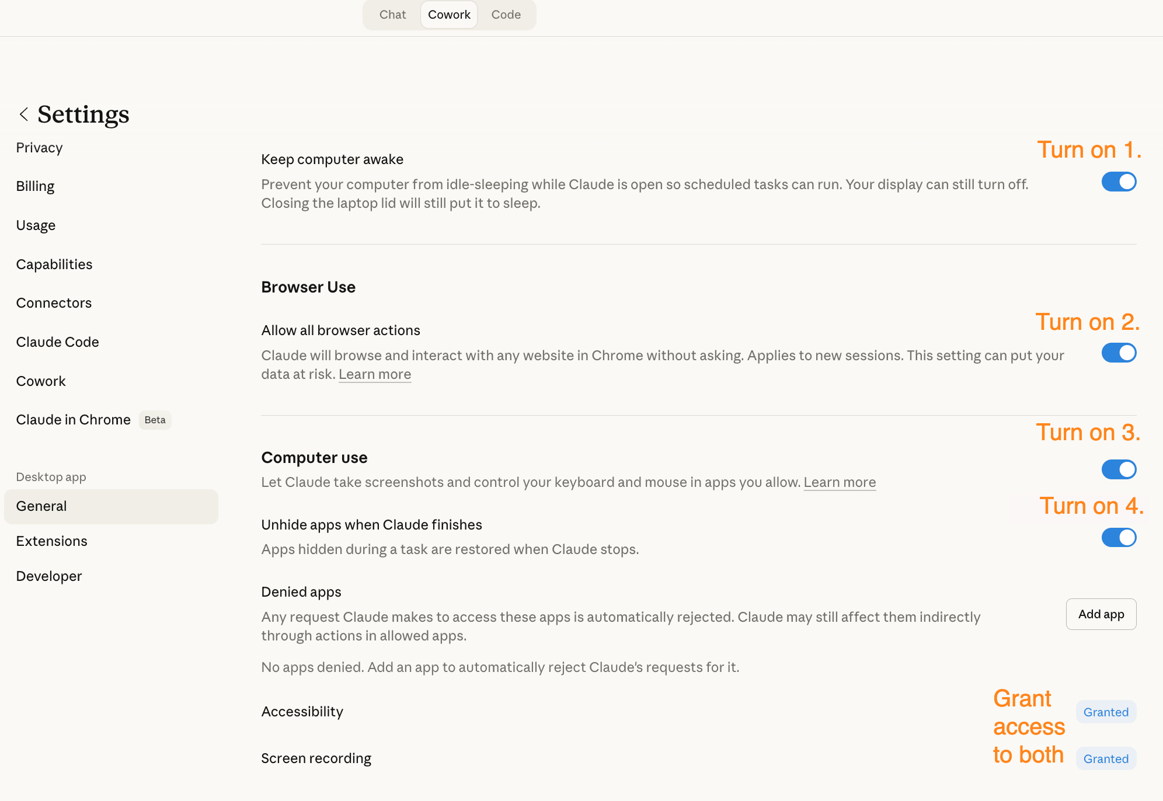Viewport: 1163px width, 801px height.
Task: Toggle Unhide apps when Claude finishes
Action: (1119, 537)
